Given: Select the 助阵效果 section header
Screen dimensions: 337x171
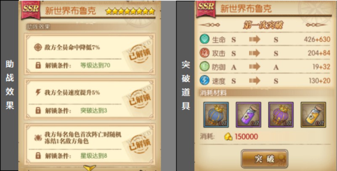Looking at the screenshot, I should (38, 27).
